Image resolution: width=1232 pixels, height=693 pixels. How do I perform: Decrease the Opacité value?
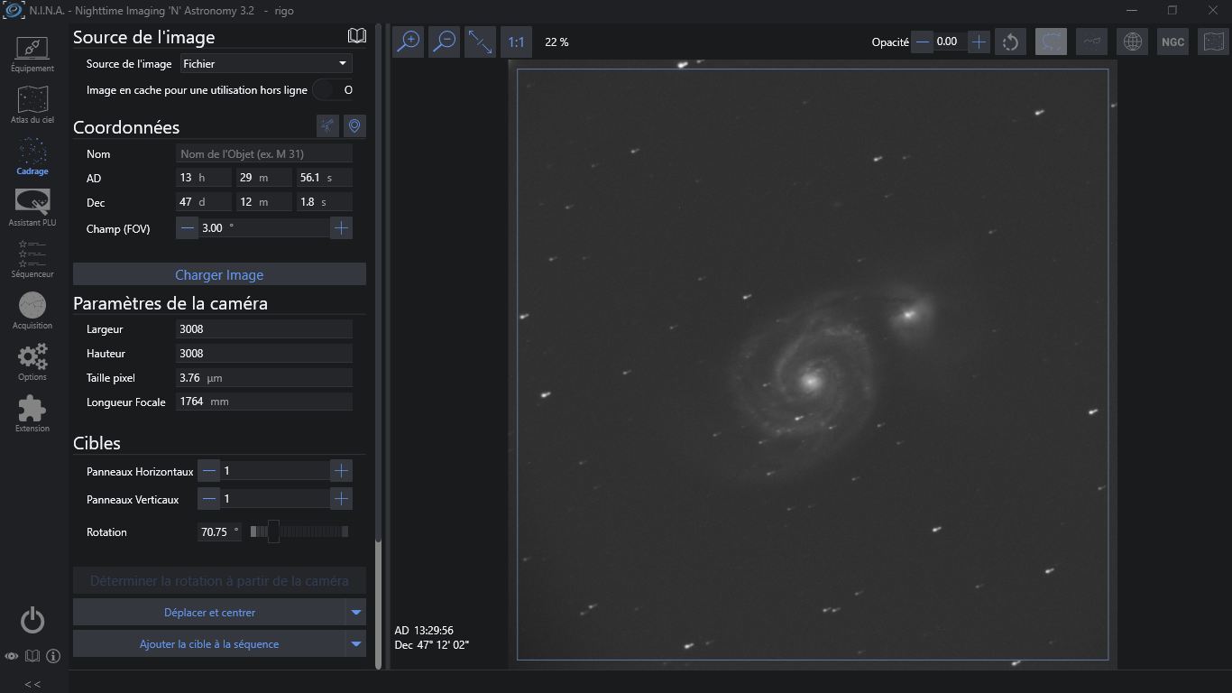(x=922, y=42)
